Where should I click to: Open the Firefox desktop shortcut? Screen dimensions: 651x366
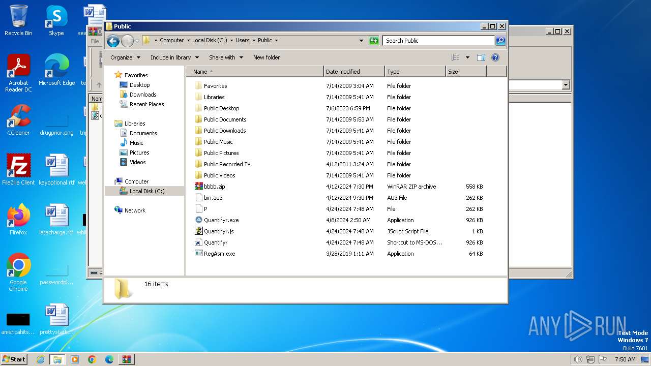coord(18,219)
